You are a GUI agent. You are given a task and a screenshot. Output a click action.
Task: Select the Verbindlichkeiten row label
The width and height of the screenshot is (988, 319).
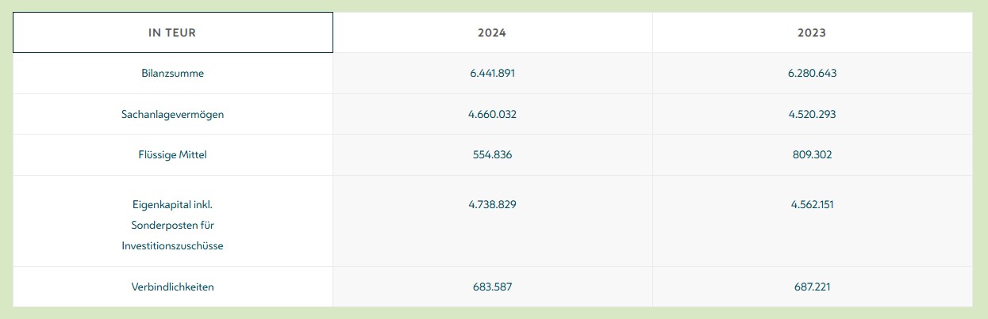[x=172, y=287]
